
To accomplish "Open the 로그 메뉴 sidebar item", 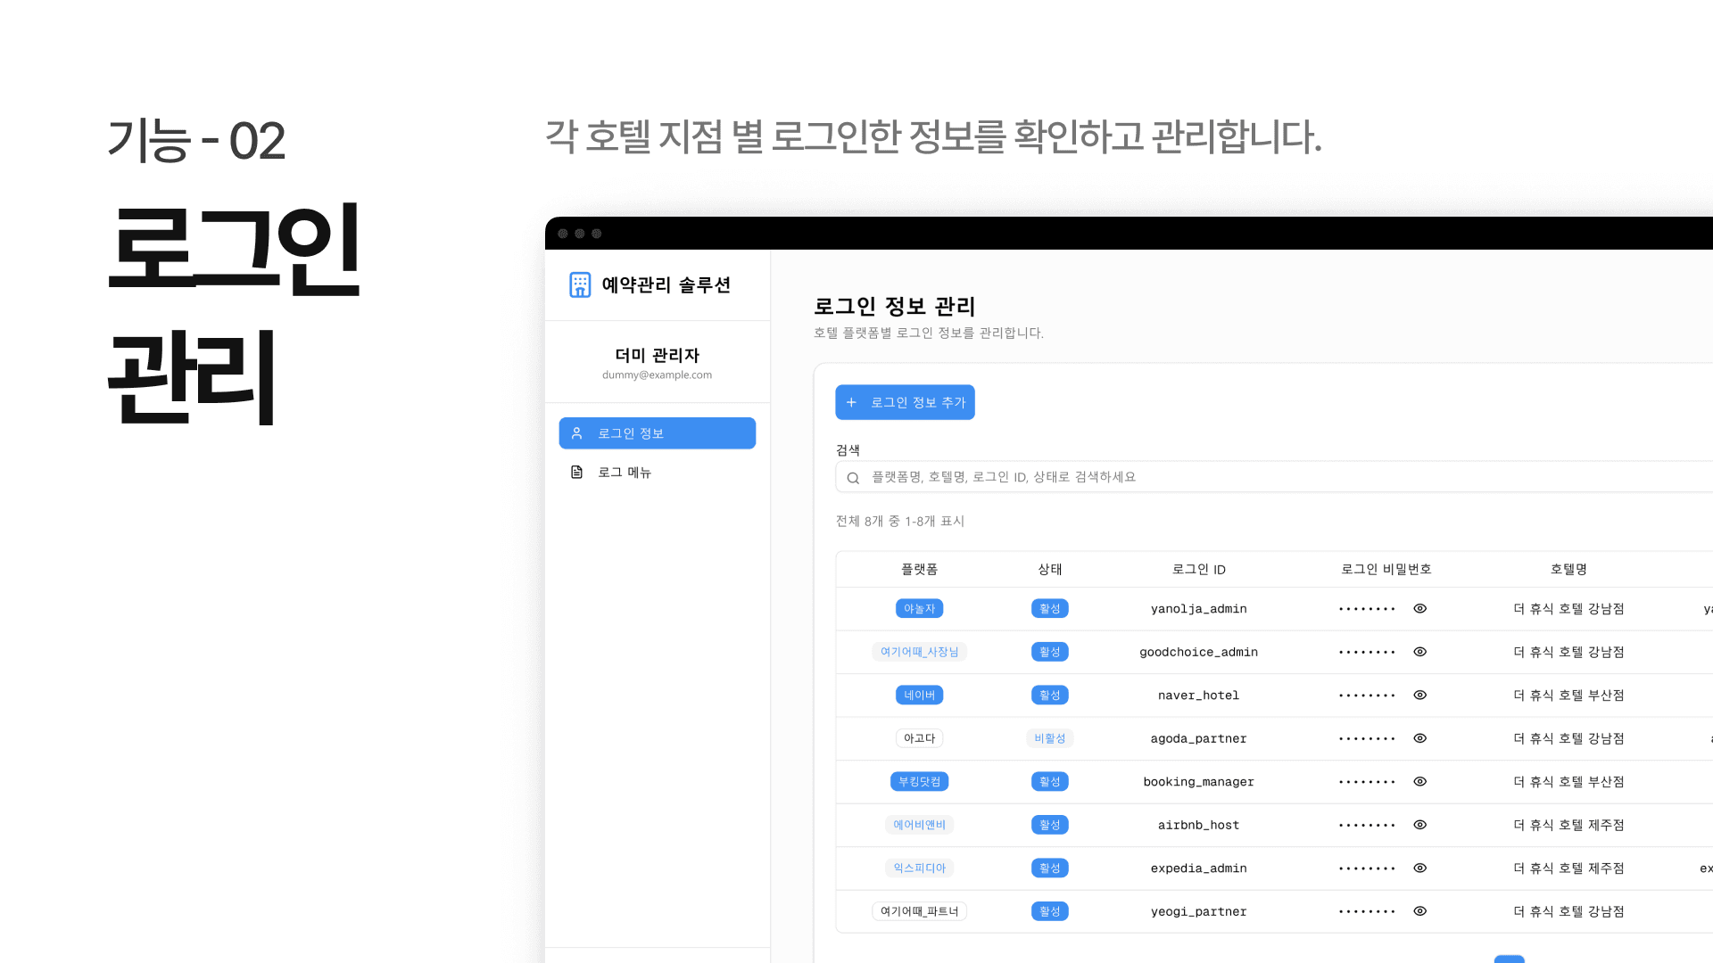I will coord(625,473).
